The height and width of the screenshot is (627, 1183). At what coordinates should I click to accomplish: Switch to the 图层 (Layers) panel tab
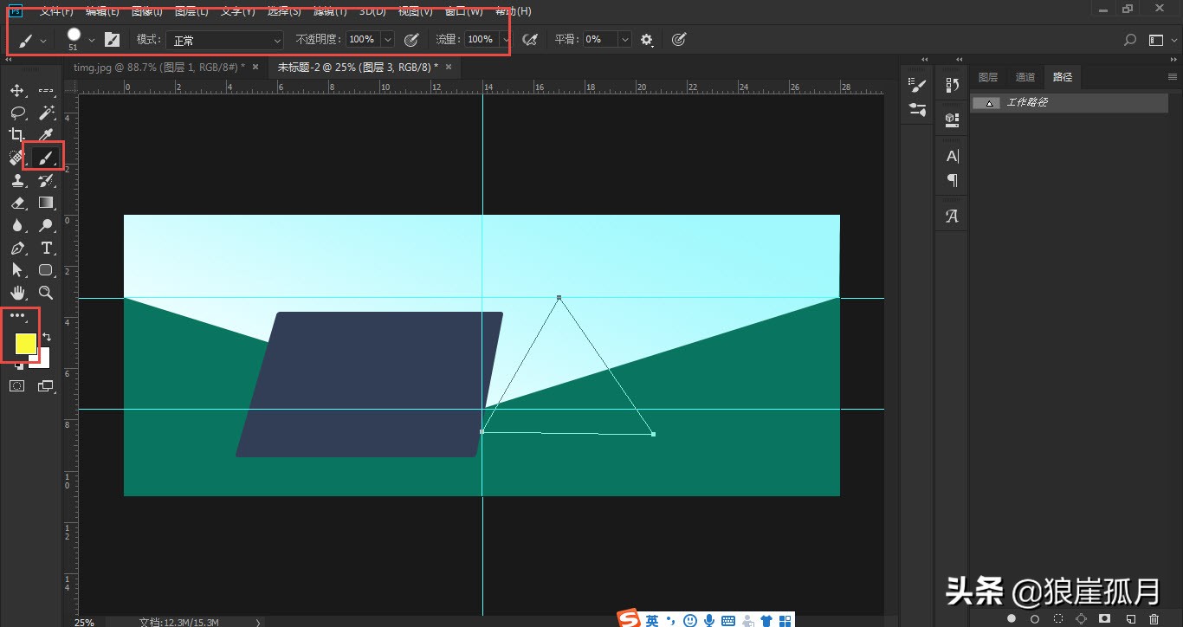click(988, 77)
